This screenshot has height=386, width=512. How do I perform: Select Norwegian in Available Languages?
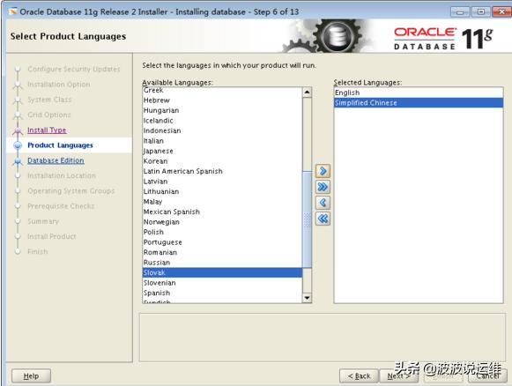point(222,222)
